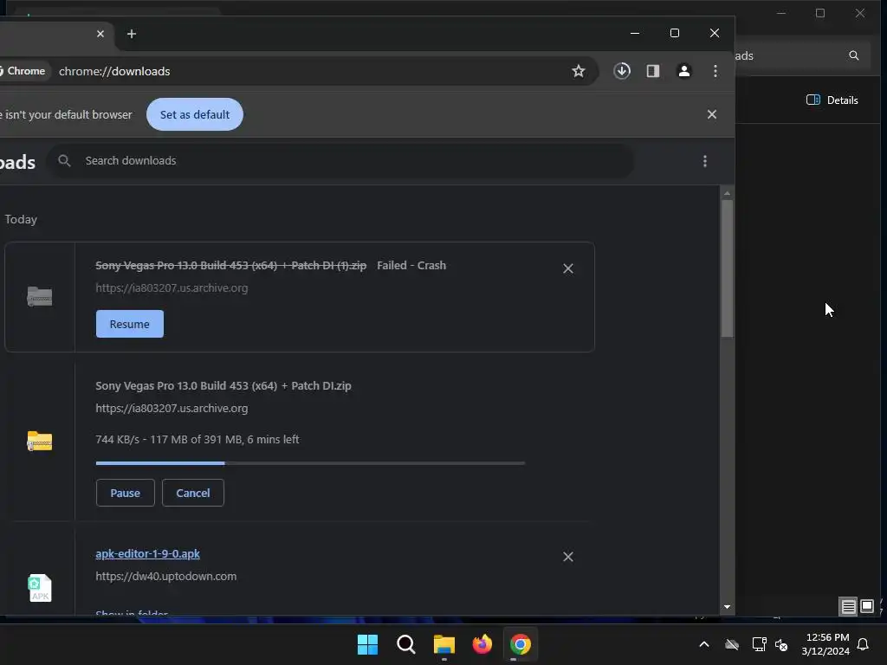Resume the failed Sony Vegas download
The height and width of the screenshot is (665, 887).
click(130, 324)
